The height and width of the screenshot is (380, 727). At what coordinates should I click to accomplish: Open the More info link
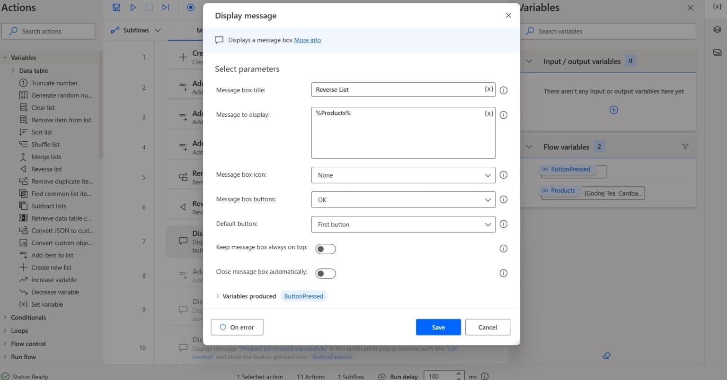click(x=307, y=40)
